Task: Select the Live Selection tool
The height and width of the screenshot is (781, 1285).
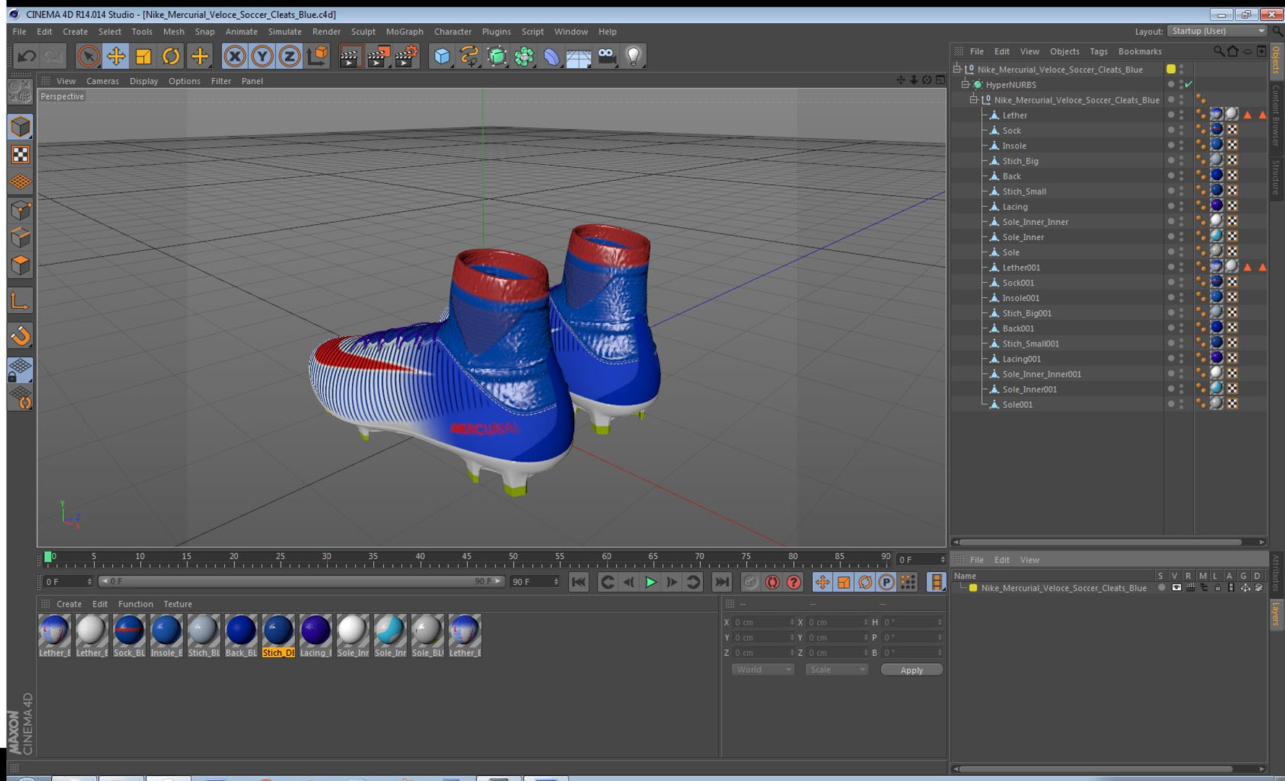Action: (88, 56)
